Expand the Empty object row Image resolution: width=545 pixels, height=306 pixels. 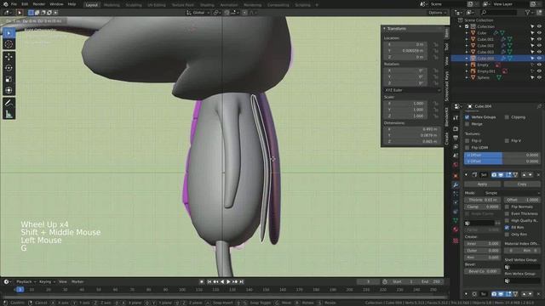(x=467, y=65)
